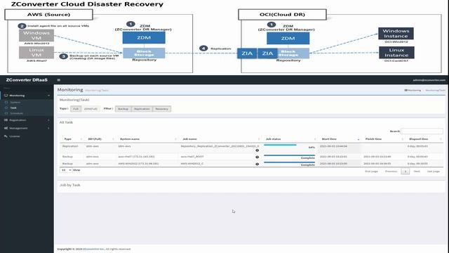This screenshot has width=449, height=253.
Task: Click the AWS-WIN2012 Backup complete progress bar
Action: [x=289, y=162]
